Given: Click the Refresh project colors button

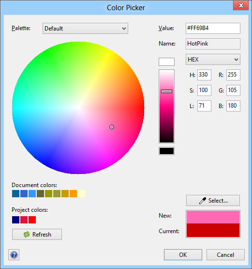Looking at the screenshot, I should tap(37, 235).
